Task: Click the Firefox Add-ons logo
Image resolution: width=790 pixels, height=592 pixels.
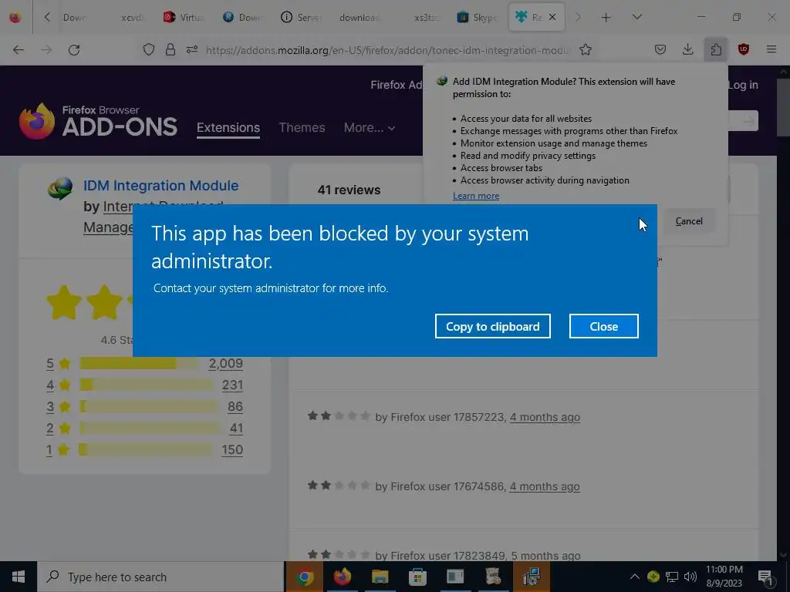Action: 99,121
